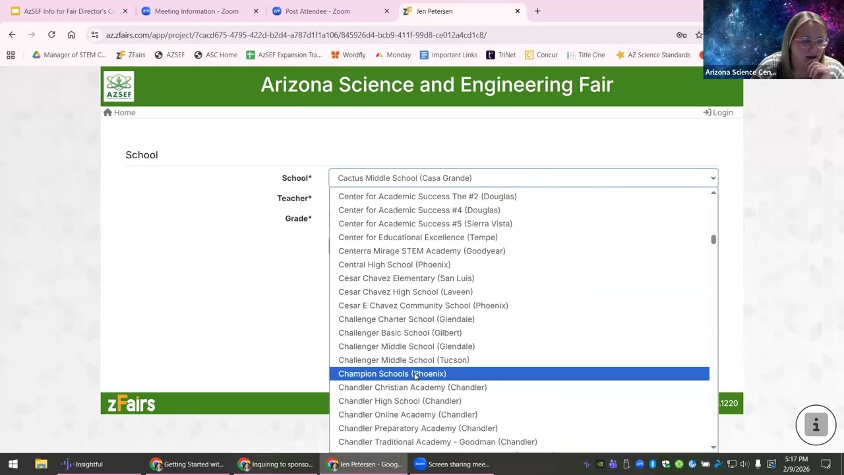The width and height of the screenshot is (844, 475).
Task: Open the apps grid in bookmarks bar
Action: click(x=11, y=55)
